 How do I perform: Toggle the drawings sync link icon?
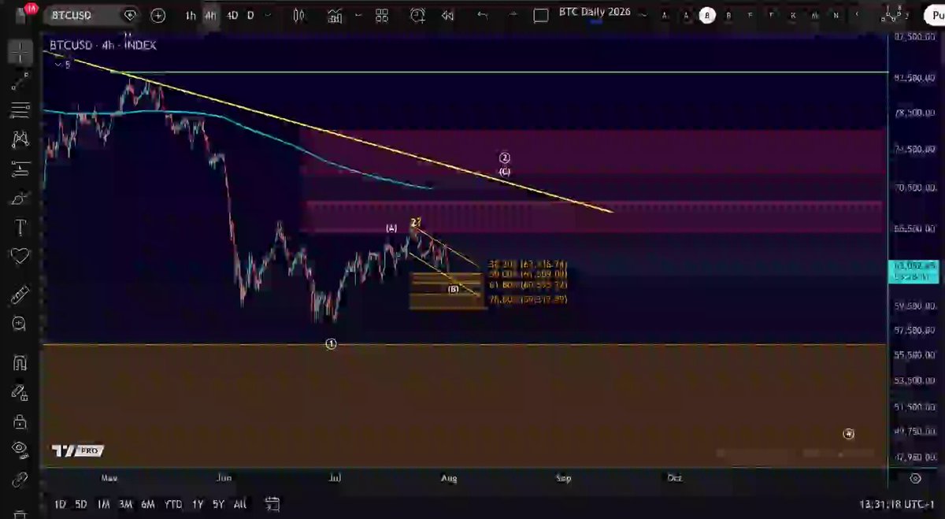tap(20, 478)
